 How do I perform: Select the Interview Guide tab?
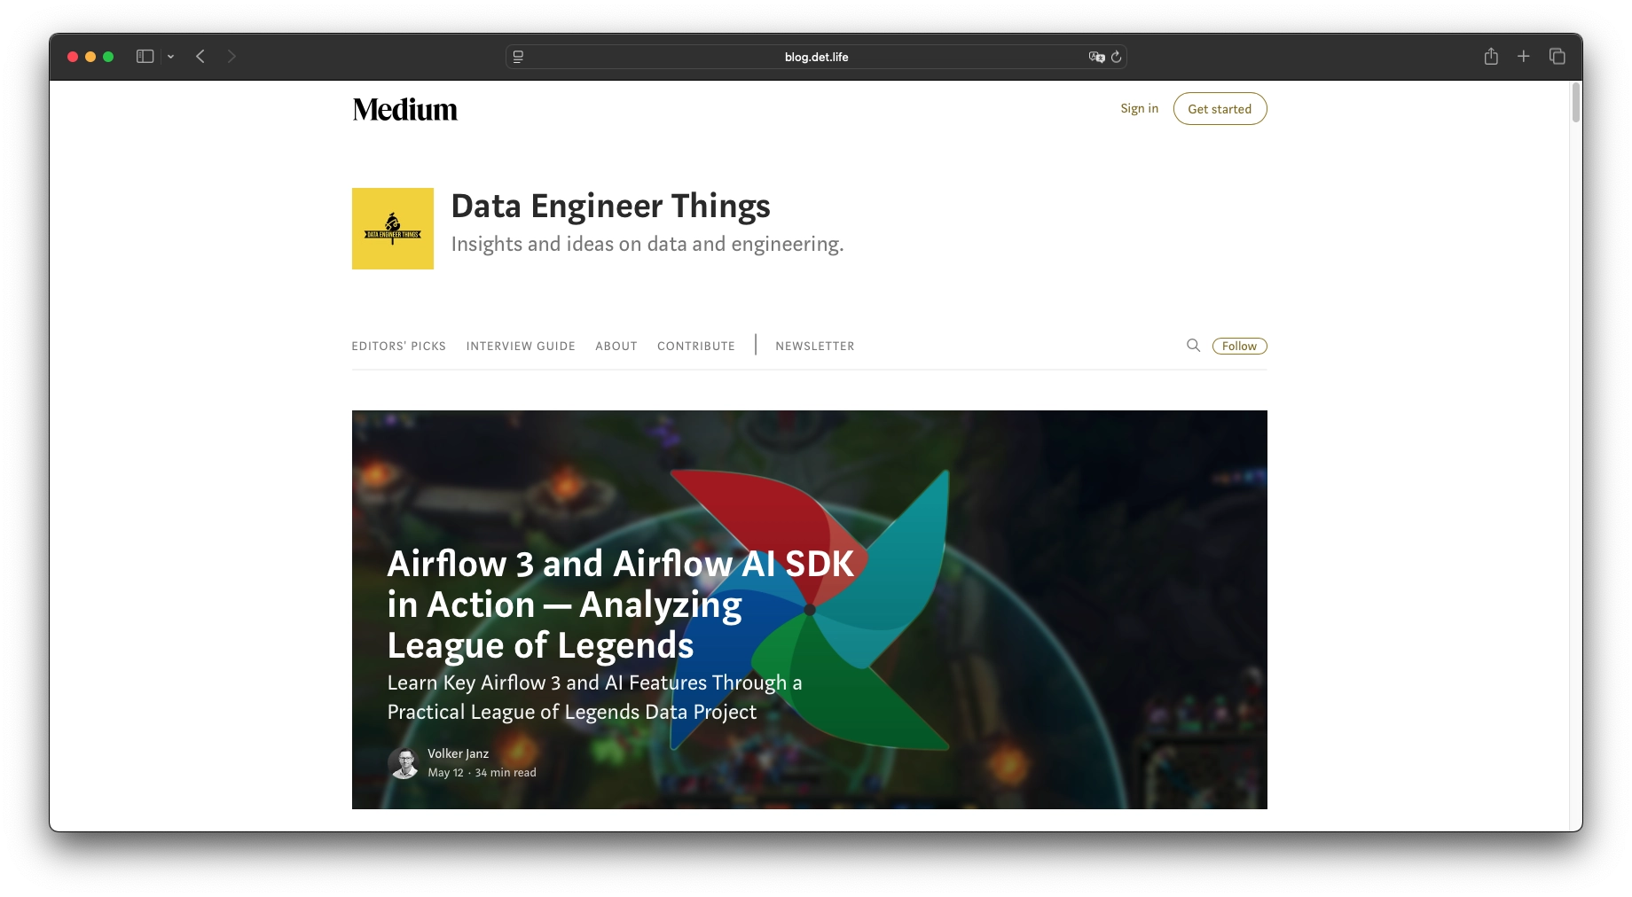[x=521, y=347]
